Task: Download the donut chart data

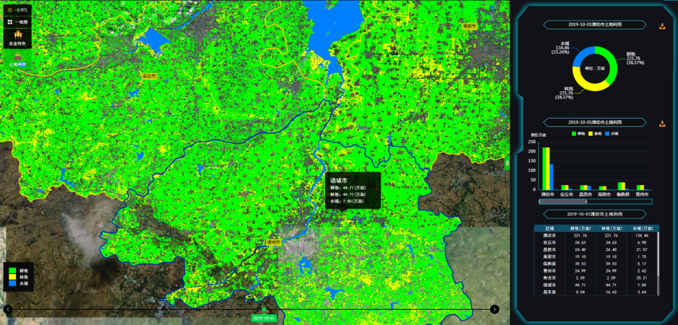Action: 662,26
